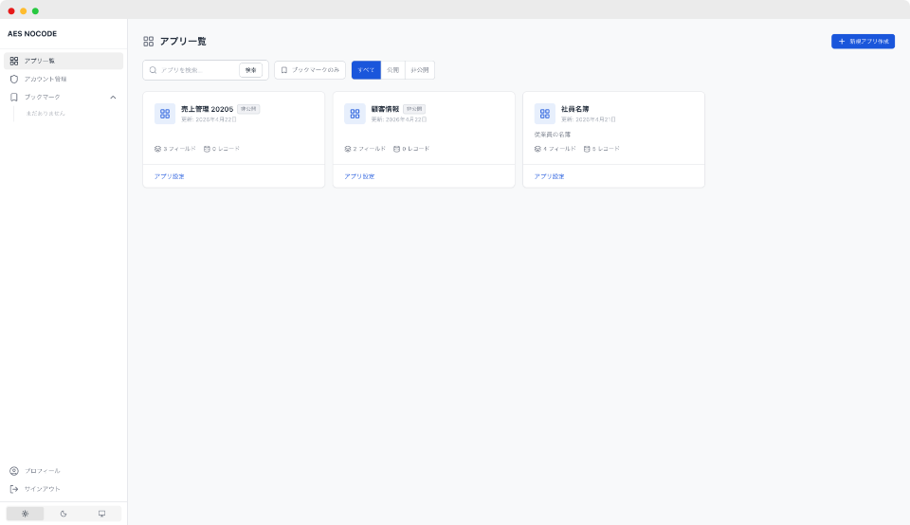Click the fields icon on 顧客情報 card
This screenshot has height=525, width=910.
pyautogui.click(x=348, y=149)
